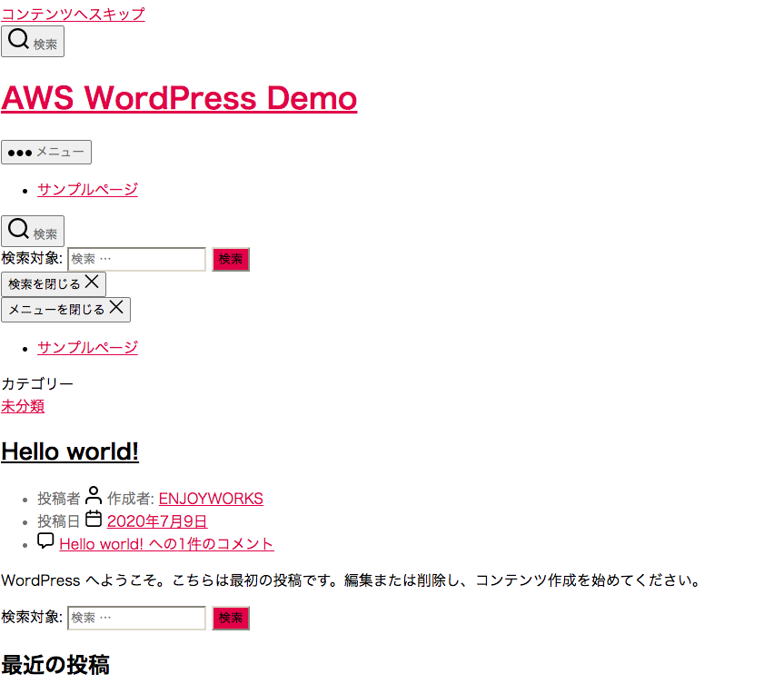This screenshot has height=684, width=784.
Task: Open the 2020年7月9日 date link
Action: pyautogui.click(x=157, y=521)
